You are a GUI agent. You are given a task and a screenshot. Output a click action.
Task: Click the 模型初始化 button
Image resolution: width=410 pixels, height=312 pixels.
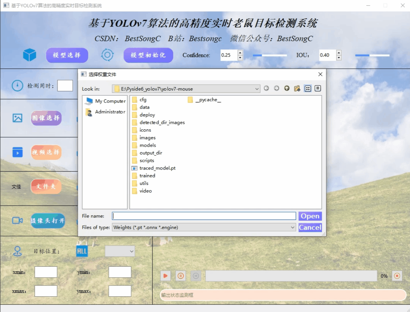pyautogui.click(x=148, y=55)
